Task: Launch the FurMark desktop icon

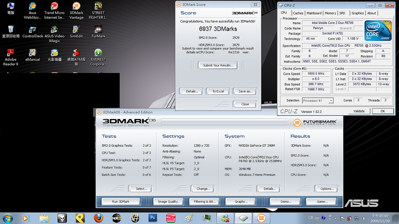Action: (x=98, y=32)
